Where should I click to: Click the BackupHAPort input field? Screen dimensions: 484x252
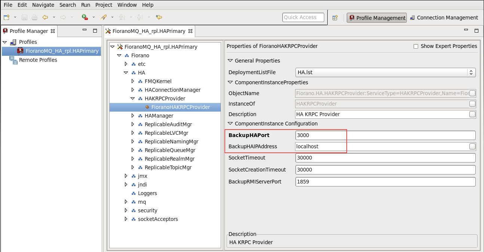click(x=385, y=135)
